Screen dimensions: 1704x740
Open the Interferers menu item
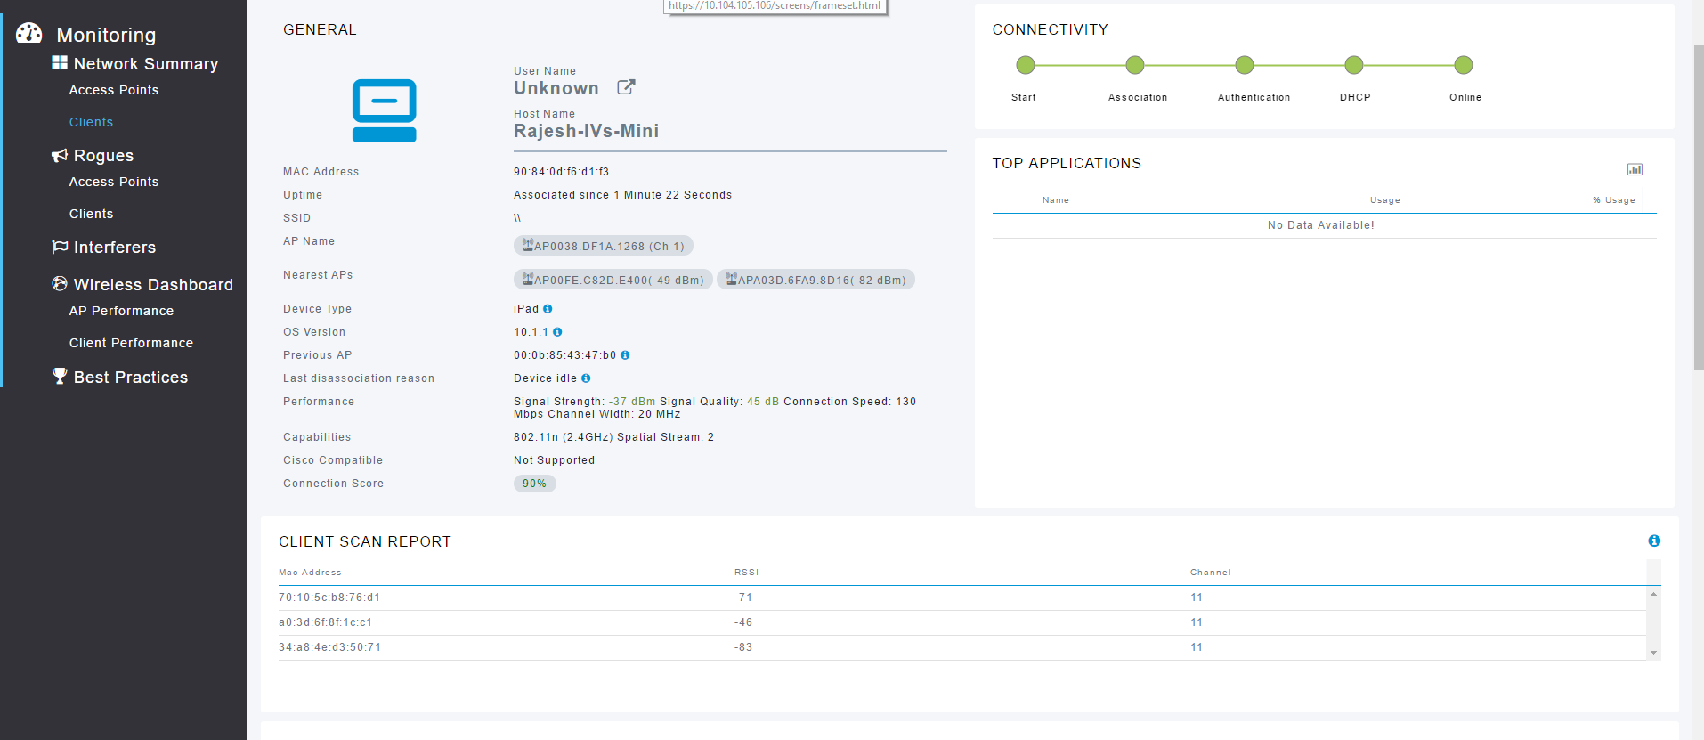tap(104, 248)
